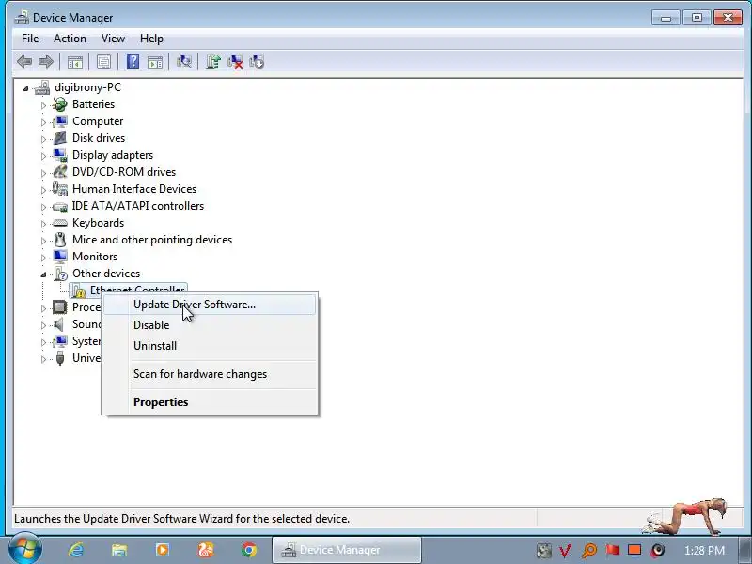Expand the Display adapters node arrow
This screenshot has width=752, height=564.
pos(43,156)
